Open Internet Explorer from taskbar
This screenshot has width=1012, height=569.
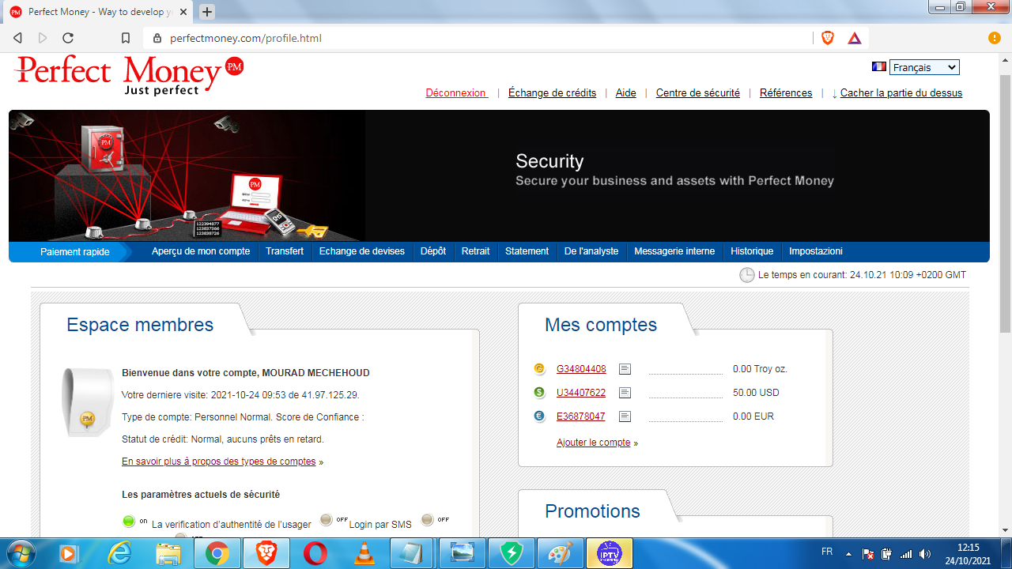click(x=119, y=553)
